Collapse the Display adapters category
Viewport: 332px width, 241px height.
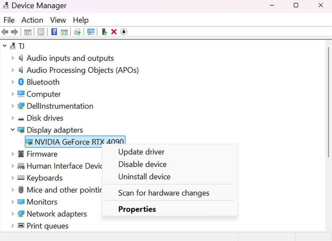[x=13, y=129]
